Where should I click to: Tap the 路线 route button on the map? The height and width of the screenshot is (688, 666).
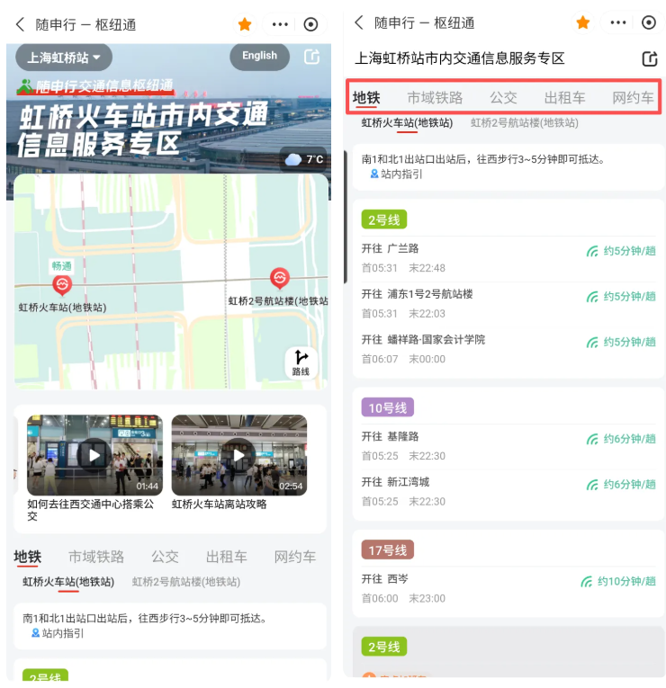pos(301,362)
